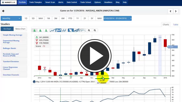Image resolution: width=182 pixels, height=102 pixels.
Task: Add Simple Moving Average study
Action: pos(14,35)
